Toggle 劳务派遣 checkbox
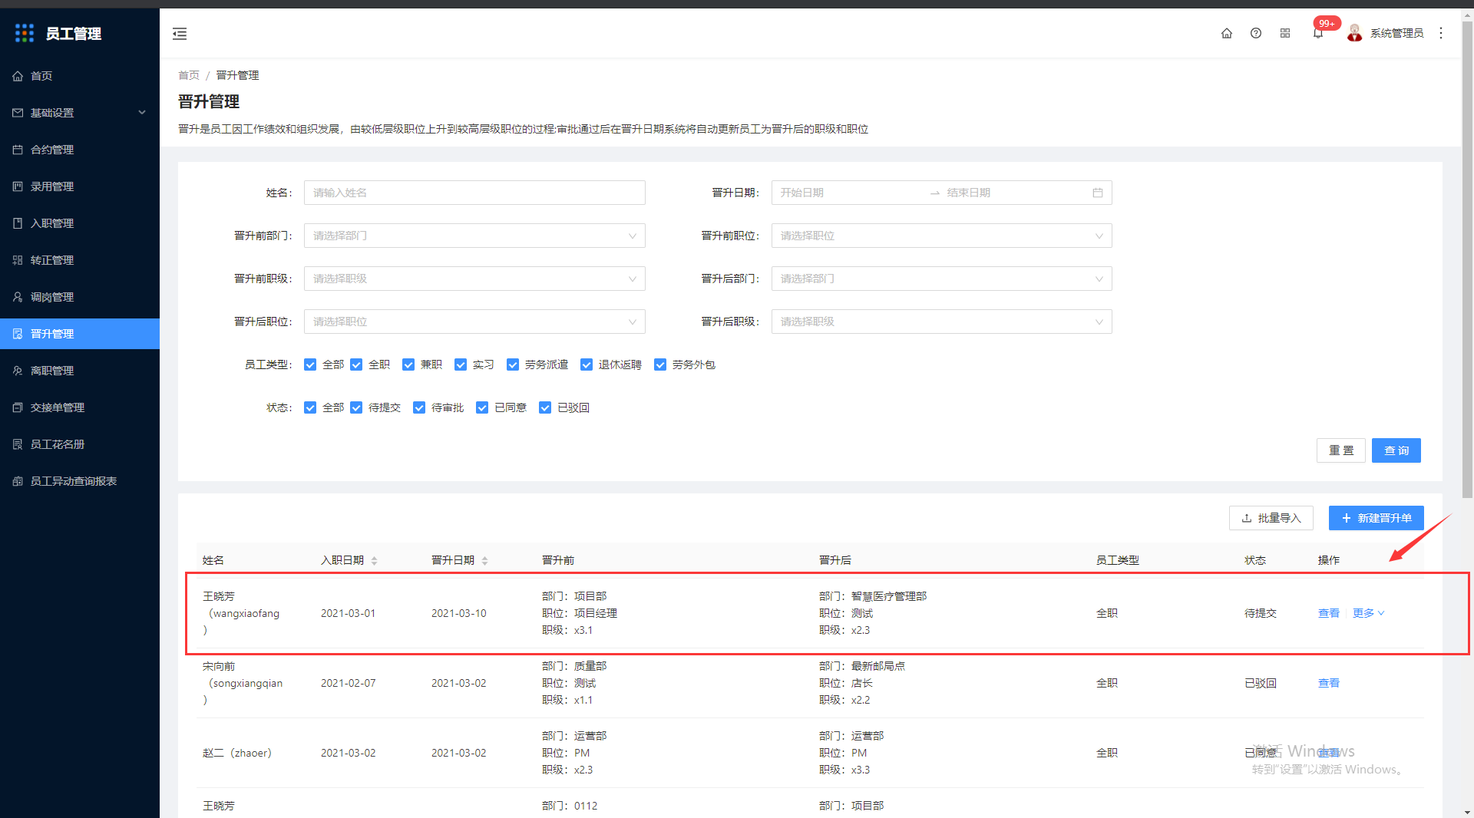The height and width of the screenshot is (818, 1474). pyautogui.click(x=513, y=364)
